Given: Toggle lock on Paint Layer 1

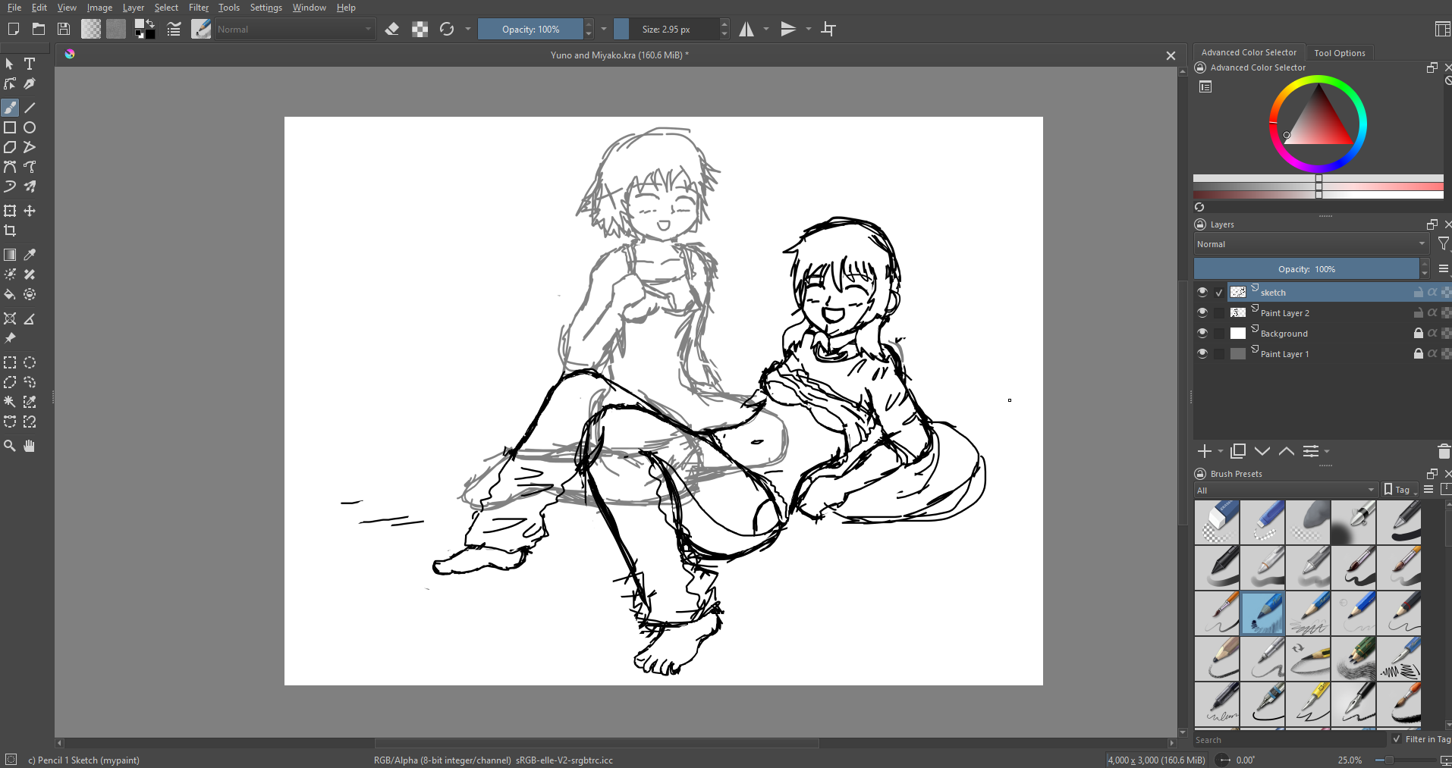Looking at the screenshot, I should [x=1418, y=353].
